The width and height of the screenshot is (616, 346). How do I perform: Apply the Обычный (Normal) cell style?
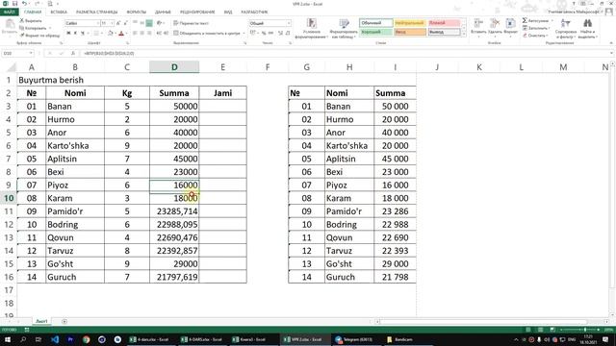click(376, 23)
